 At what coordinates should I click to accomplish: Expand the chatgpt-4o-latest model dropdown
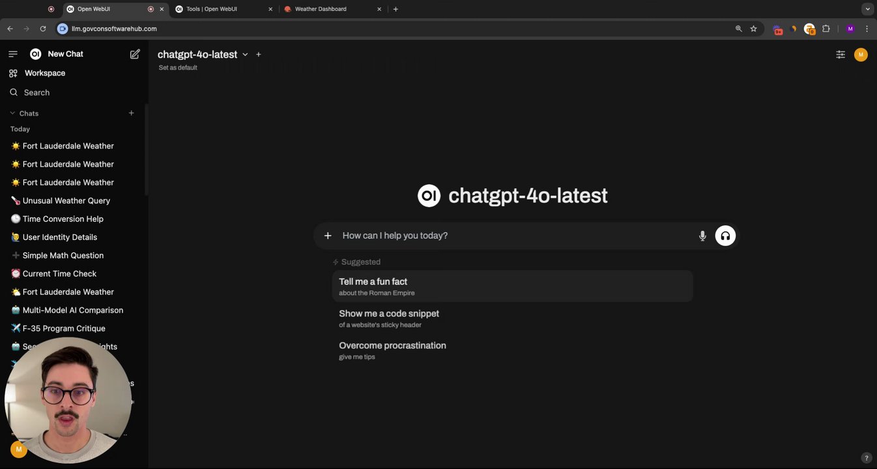pos(245,55)
